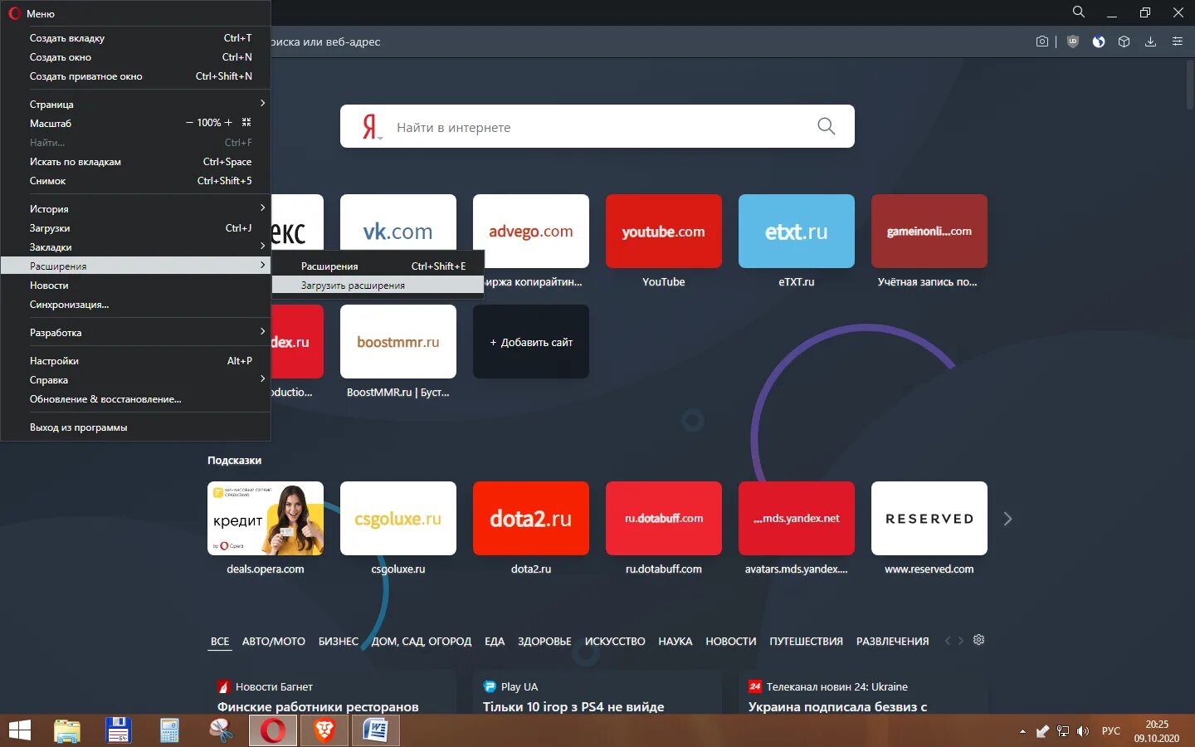Open the gameinonli...com tile
This screenshot has height=747, width=1195.
pyautogui.click(x=929, y=231)
